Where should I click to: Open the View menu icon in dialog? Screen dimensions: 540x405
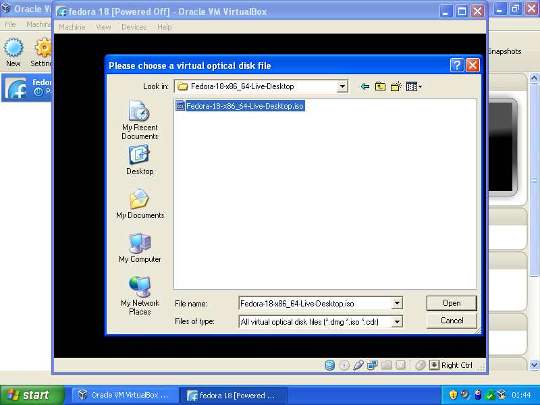(414, 86)
